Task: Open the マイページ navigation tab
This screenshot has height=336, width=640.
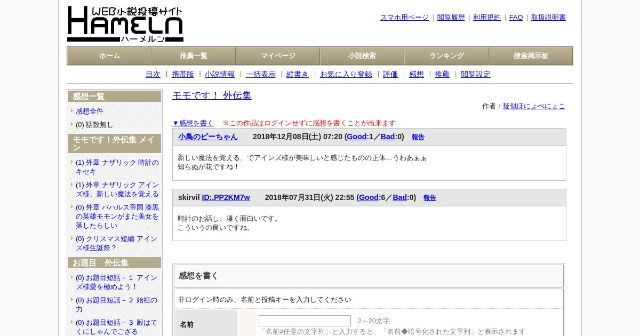Action: [278, 56]
